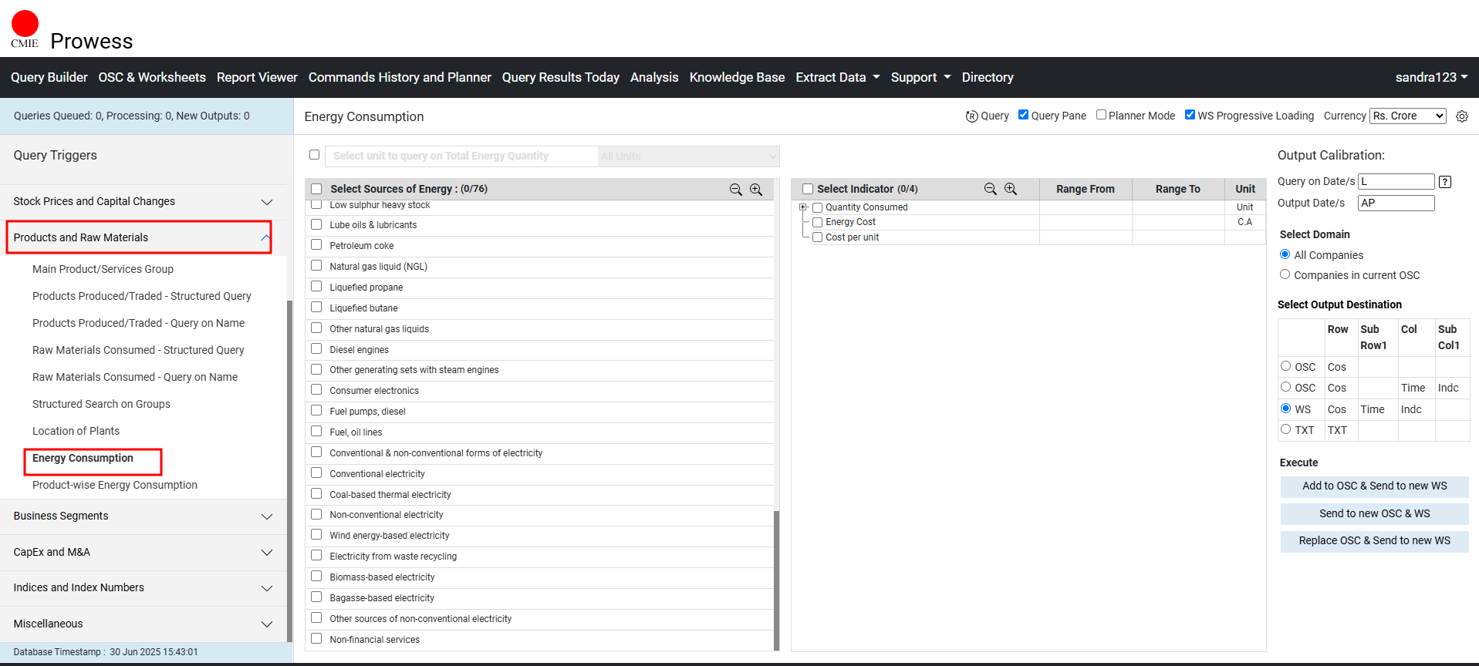Image resolution: width=1479 pixels, height=666 pixels.
Task: Click zoom in icon in Sources of Energy header
Action: tap(756, 190)
